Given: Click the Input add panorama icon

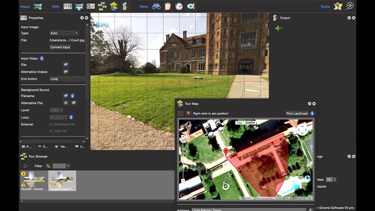Looking at the screenshot, I should (38, 6).
